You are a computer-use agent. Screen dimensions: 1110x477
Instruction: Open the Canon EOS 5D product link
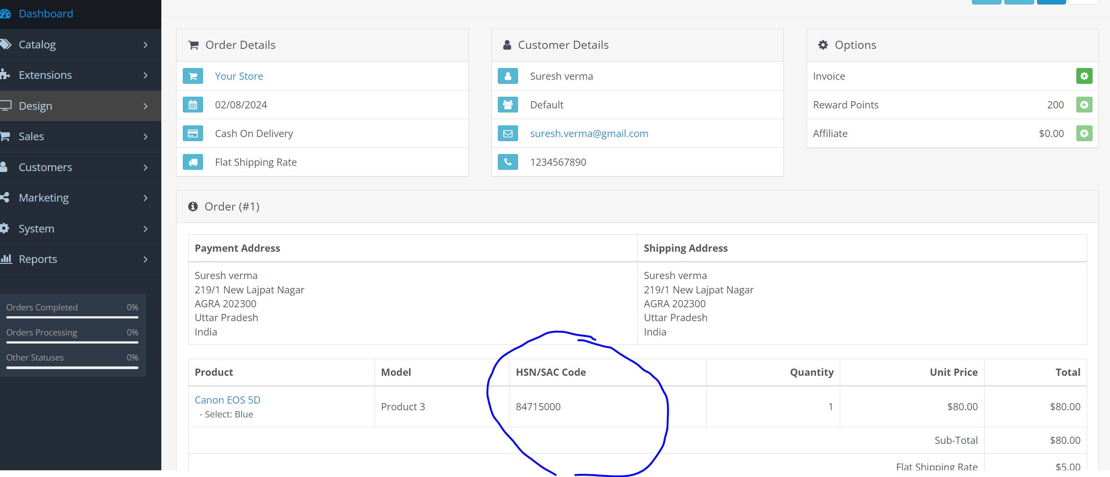pos(227,400)
